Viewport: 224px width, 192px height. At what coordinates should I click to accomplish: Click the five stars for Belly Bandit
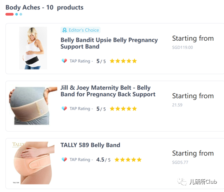point(123,61)
